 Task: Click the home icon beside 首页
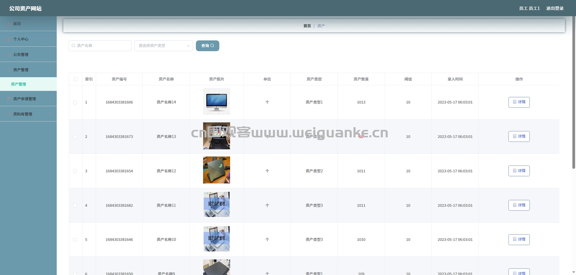pyautogui.click(x=9, y=24)
